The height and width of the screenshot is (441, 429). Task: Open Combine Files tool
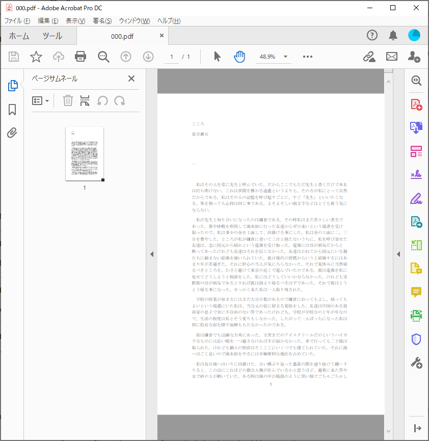pos(416,127)
